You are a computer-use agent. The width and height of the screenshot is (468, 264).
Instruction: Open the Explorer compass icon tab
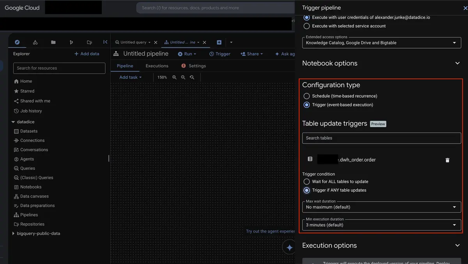tap(17, 42)
